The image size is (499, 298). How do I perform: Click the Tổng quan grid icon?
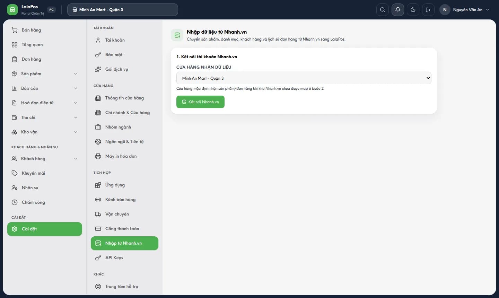pos(15,45)
